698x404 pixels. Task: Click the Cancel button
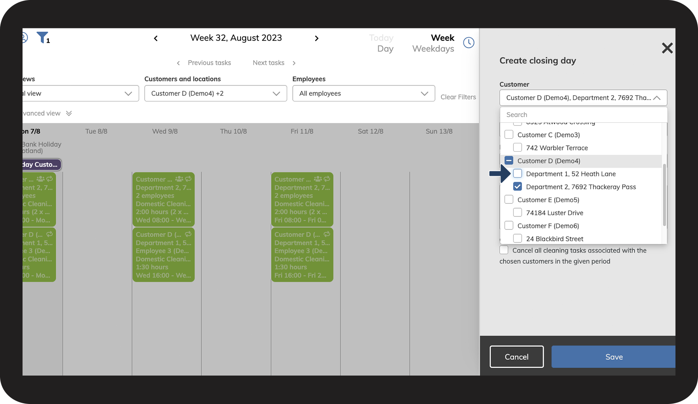coord(516,357)
